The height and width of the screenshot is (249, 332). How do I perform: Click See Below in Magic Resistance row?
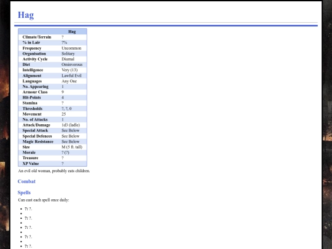[x=71, y=141]
